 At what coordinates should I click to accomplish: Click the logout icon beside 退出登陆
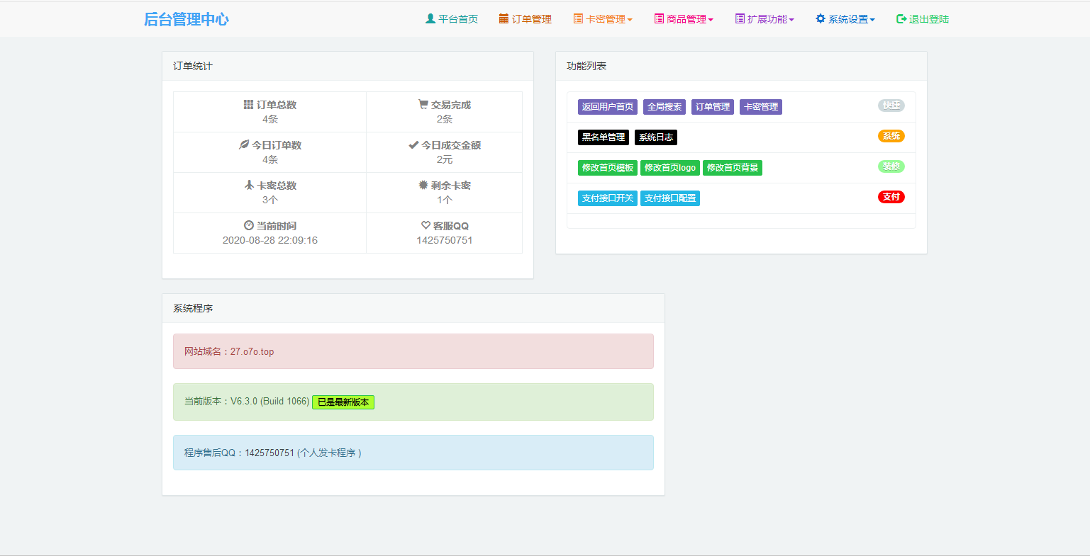pyautogui.click(x=901, y=19)
